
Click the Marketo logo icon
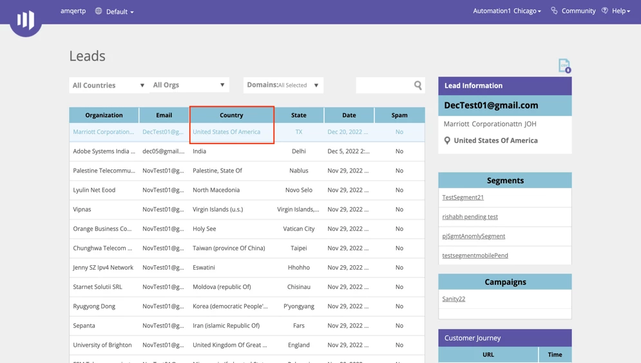click(x=25, y=19)
